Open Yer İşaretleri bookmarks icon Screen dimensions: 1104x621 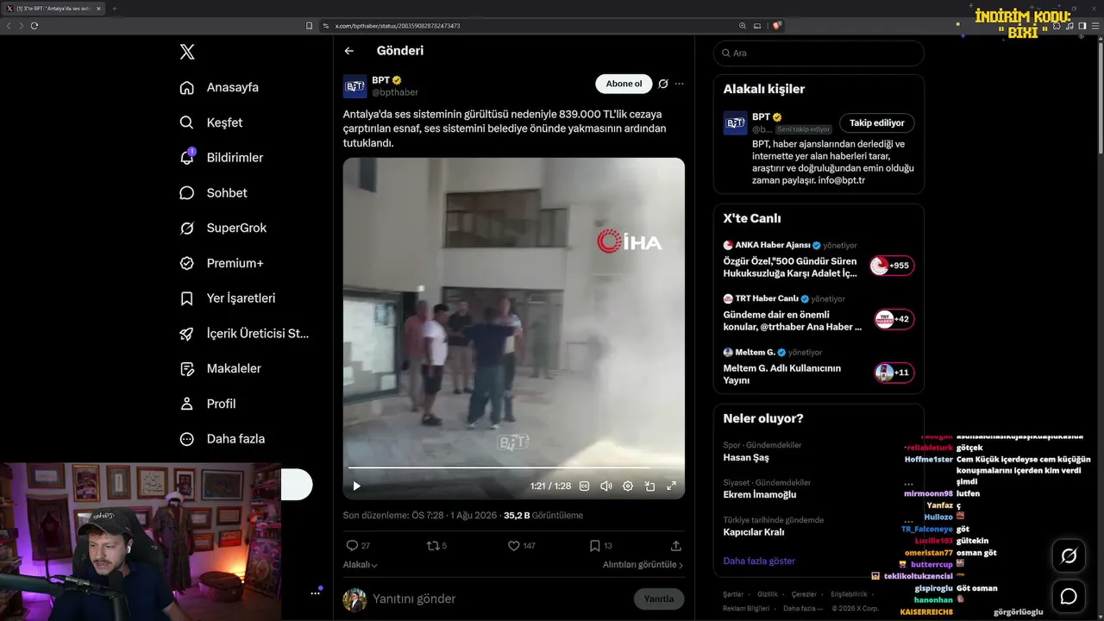[186, 298]
